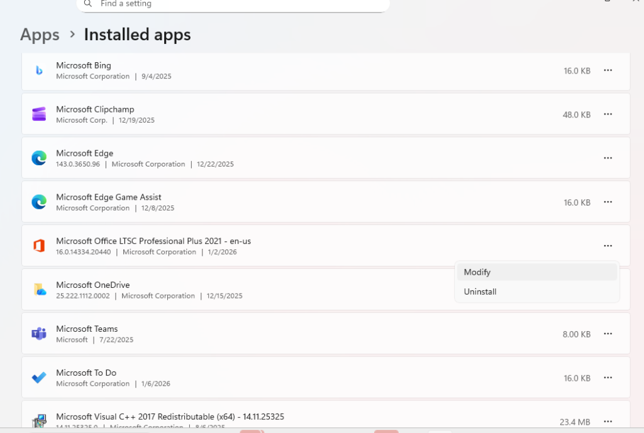Select the Microsoft Teams app icon
Image resolution: width=644 pixels, height=433 pixels.
pos(38,333)
